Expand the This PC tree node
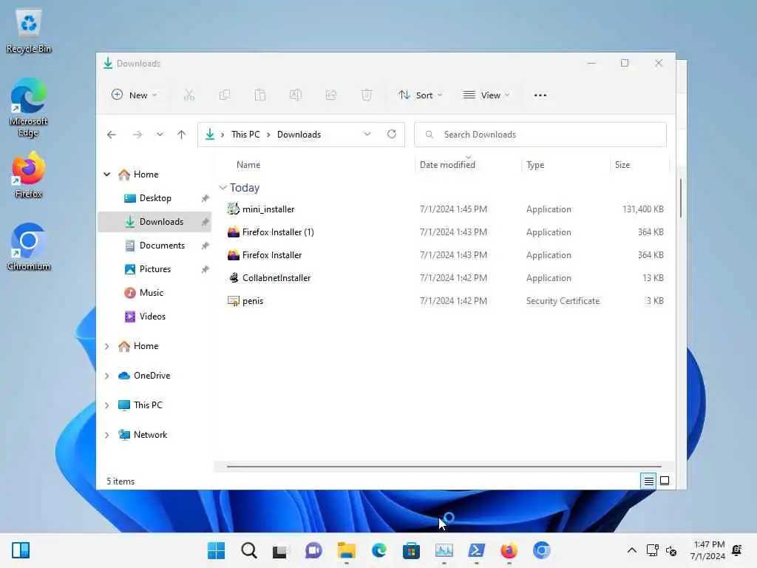This screenshot has width=757, height=568. [106, 405]
